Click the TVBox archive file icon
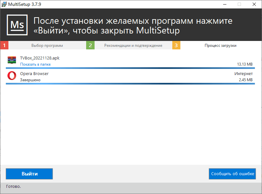 click(12, 61)
